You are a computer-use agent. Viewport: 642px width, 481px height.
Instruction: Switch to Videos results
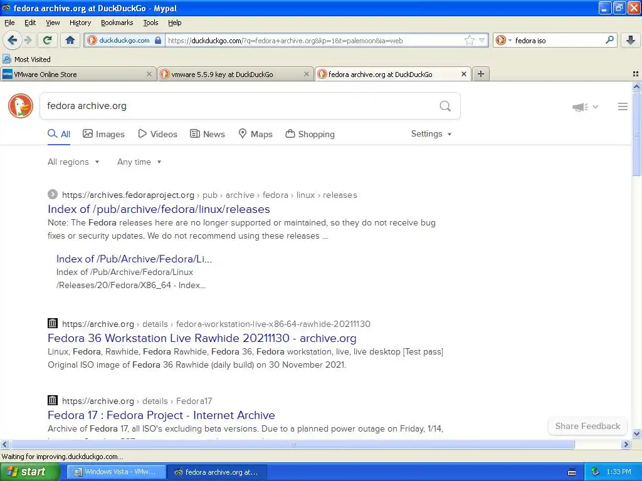click(157, 134)
